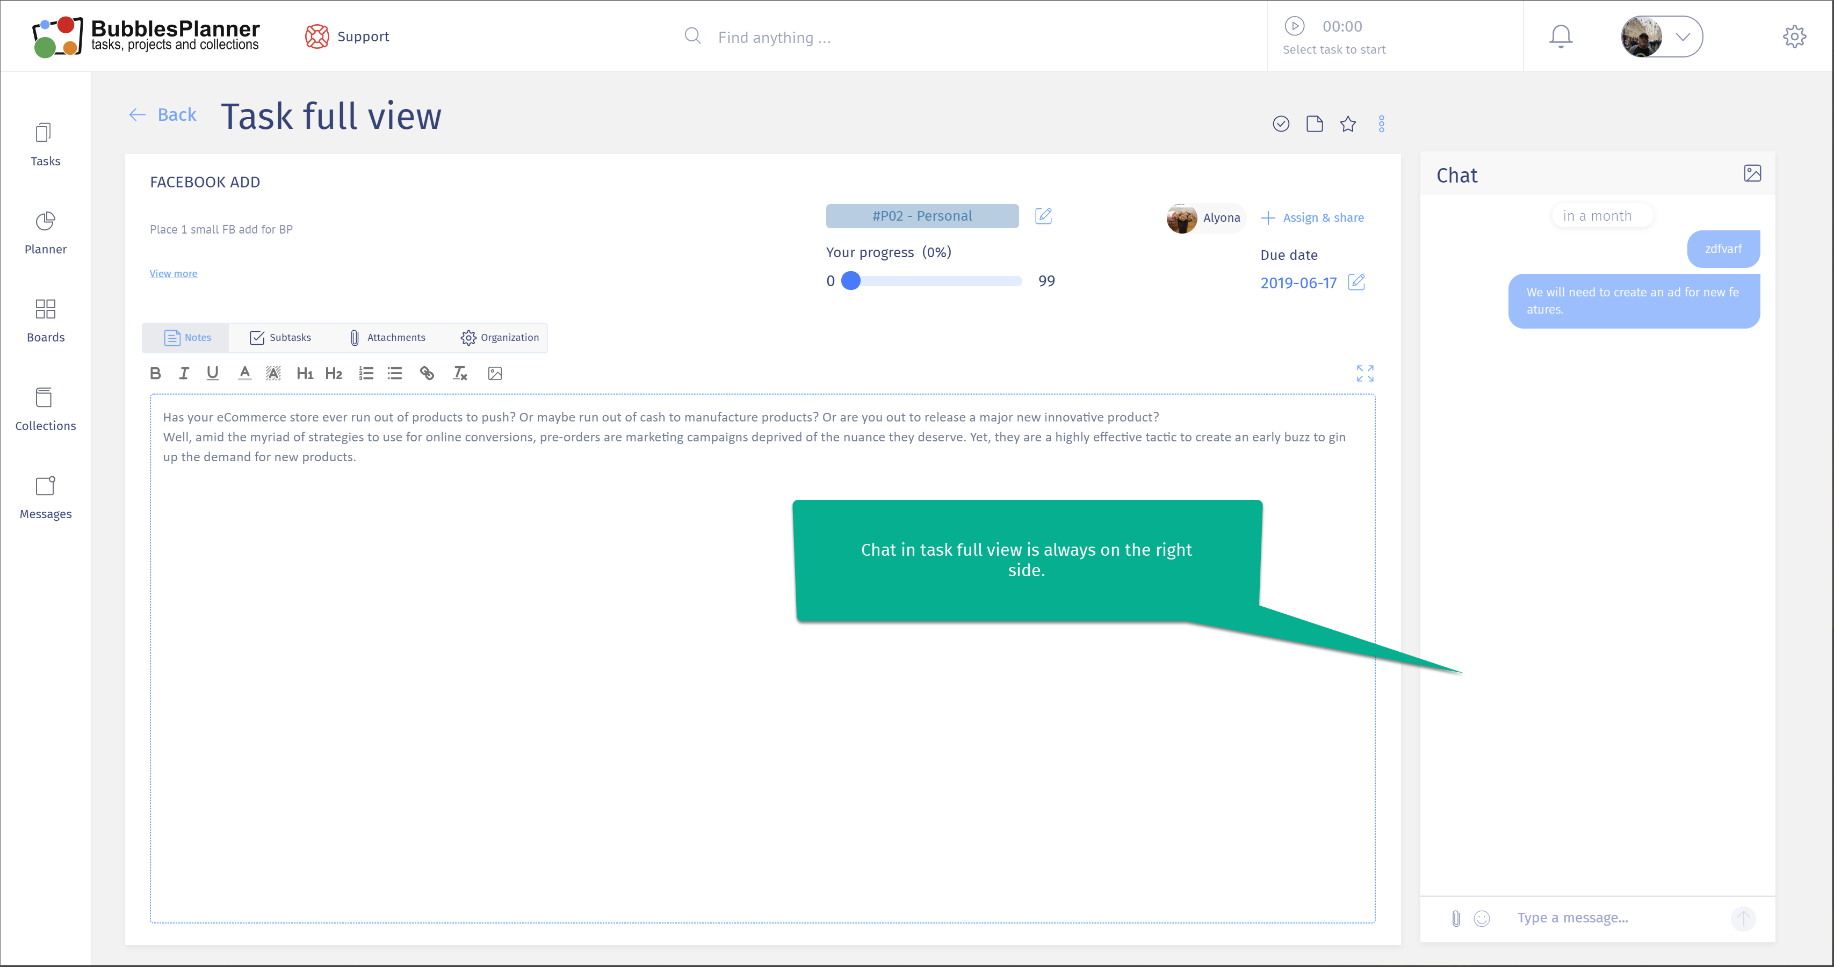Click View more under the description
The image size is (1834, 967).
pos(173,273)
